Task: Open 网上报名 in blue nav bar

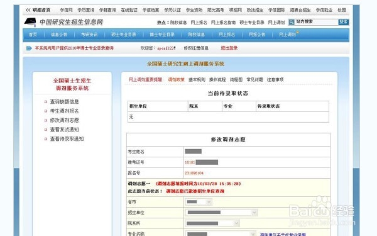Action: [x=226, y=35]
